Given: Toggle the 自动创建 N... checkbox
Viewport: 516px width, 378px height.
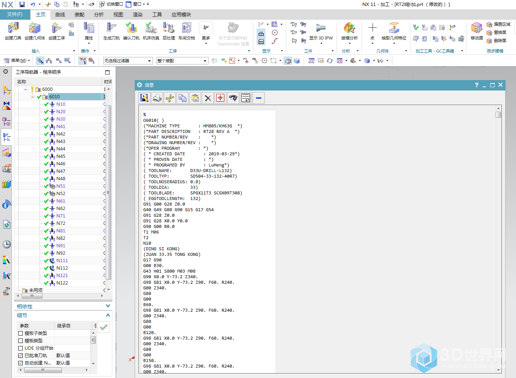Looking at the screenshot, I should (21, 363).
